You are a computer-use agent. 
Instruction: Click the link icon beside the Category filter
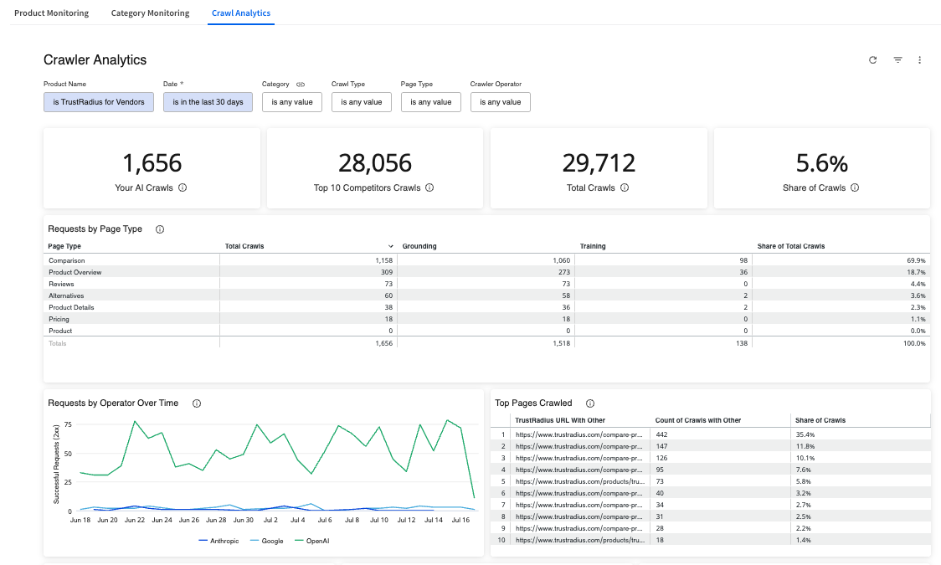click(301, 85)
